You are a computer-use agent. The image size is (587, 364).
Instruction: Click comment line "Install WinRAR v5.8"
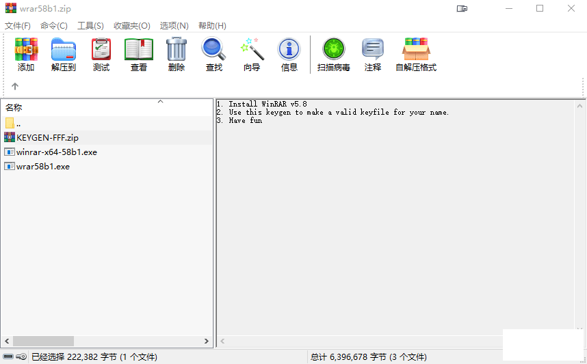(261, 104)
